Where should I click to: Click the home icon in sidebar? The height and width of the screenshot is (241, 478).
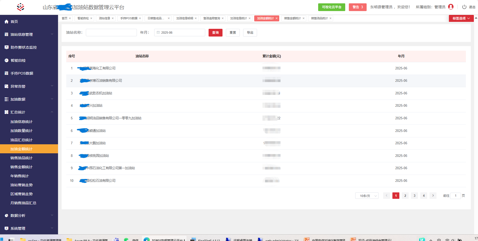[6, 22]
